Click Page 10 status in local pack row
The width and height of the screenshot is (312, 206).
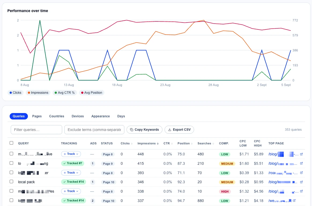point(109,182)
